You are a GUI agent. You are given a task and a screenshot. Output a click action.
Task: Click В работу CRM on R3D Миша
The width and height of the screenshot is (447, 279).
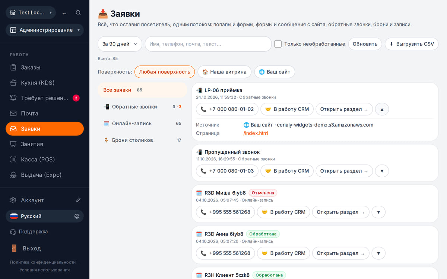pyautogui.click(x=283, y=212)
